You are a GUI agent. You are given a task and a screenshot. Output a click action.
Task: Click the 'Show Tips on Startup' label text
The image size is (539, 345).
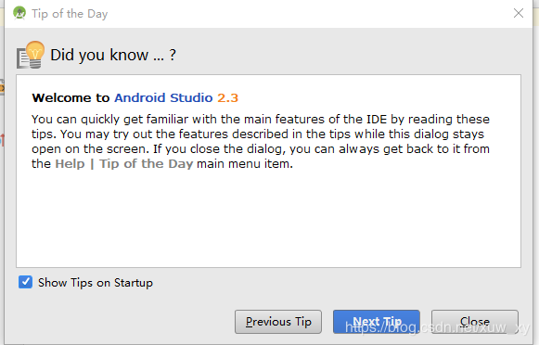point(96,283)
